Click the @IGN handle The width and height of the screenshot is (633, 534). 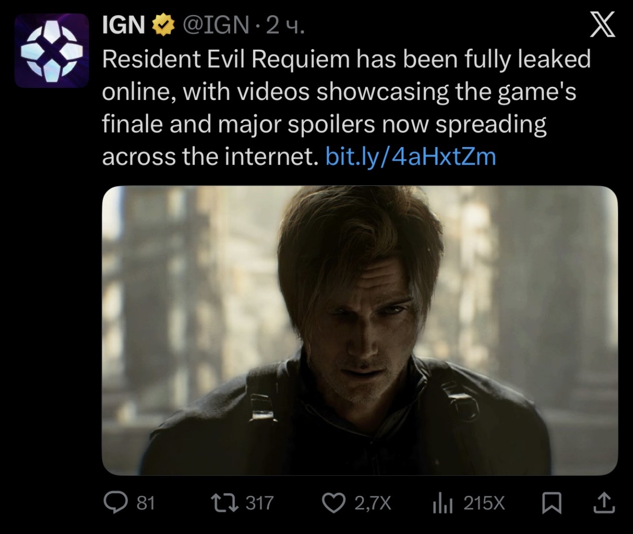[215, 25]
